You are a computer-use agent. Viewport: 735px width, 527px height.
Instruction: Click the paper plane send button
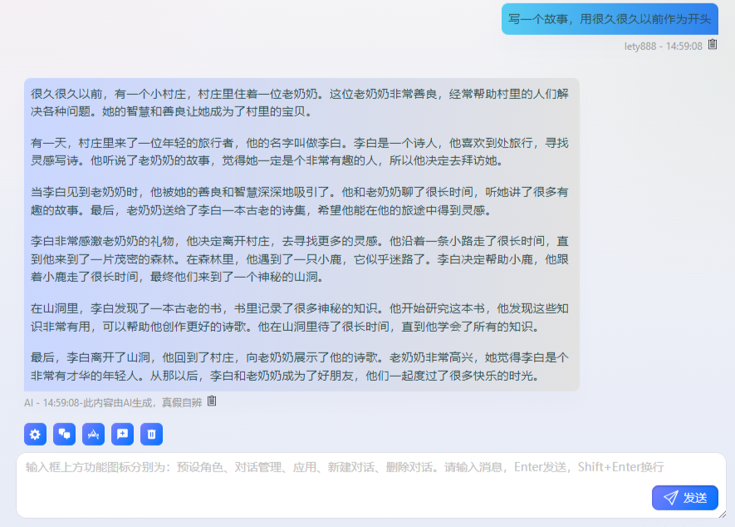pyautogui.click(x=684, y=497)
